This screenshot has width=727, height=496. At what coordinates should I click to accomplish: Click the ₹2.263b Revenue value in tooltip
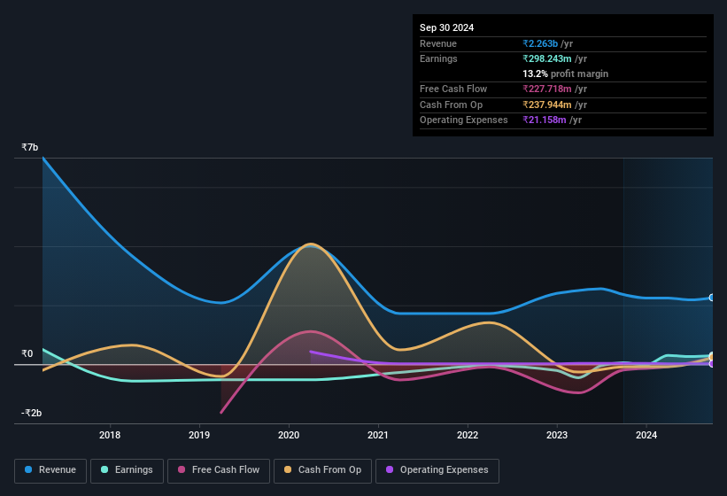point(541,43)
